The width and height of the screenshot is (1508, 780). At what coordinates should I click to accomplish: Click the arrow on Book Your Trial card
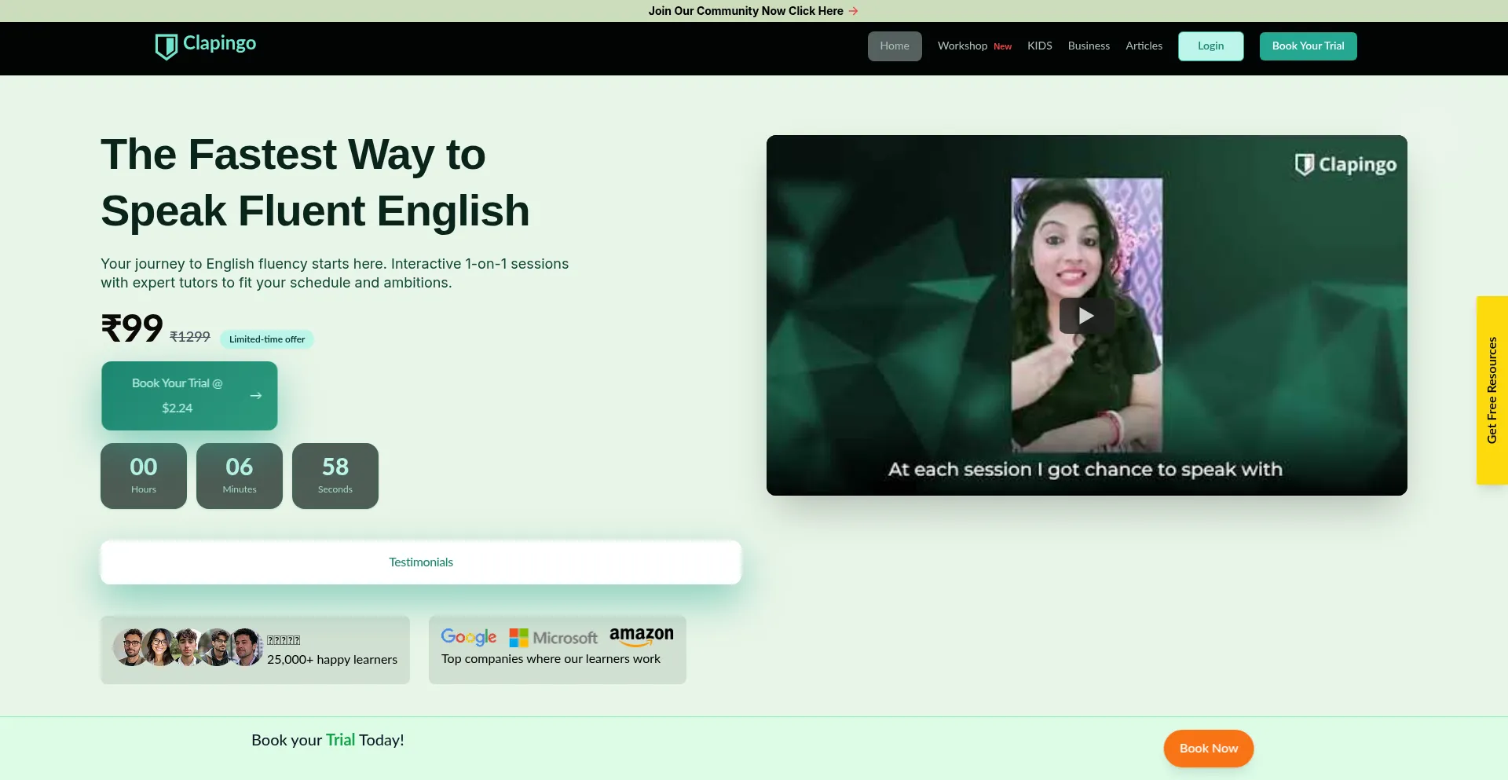coord(256,396)
